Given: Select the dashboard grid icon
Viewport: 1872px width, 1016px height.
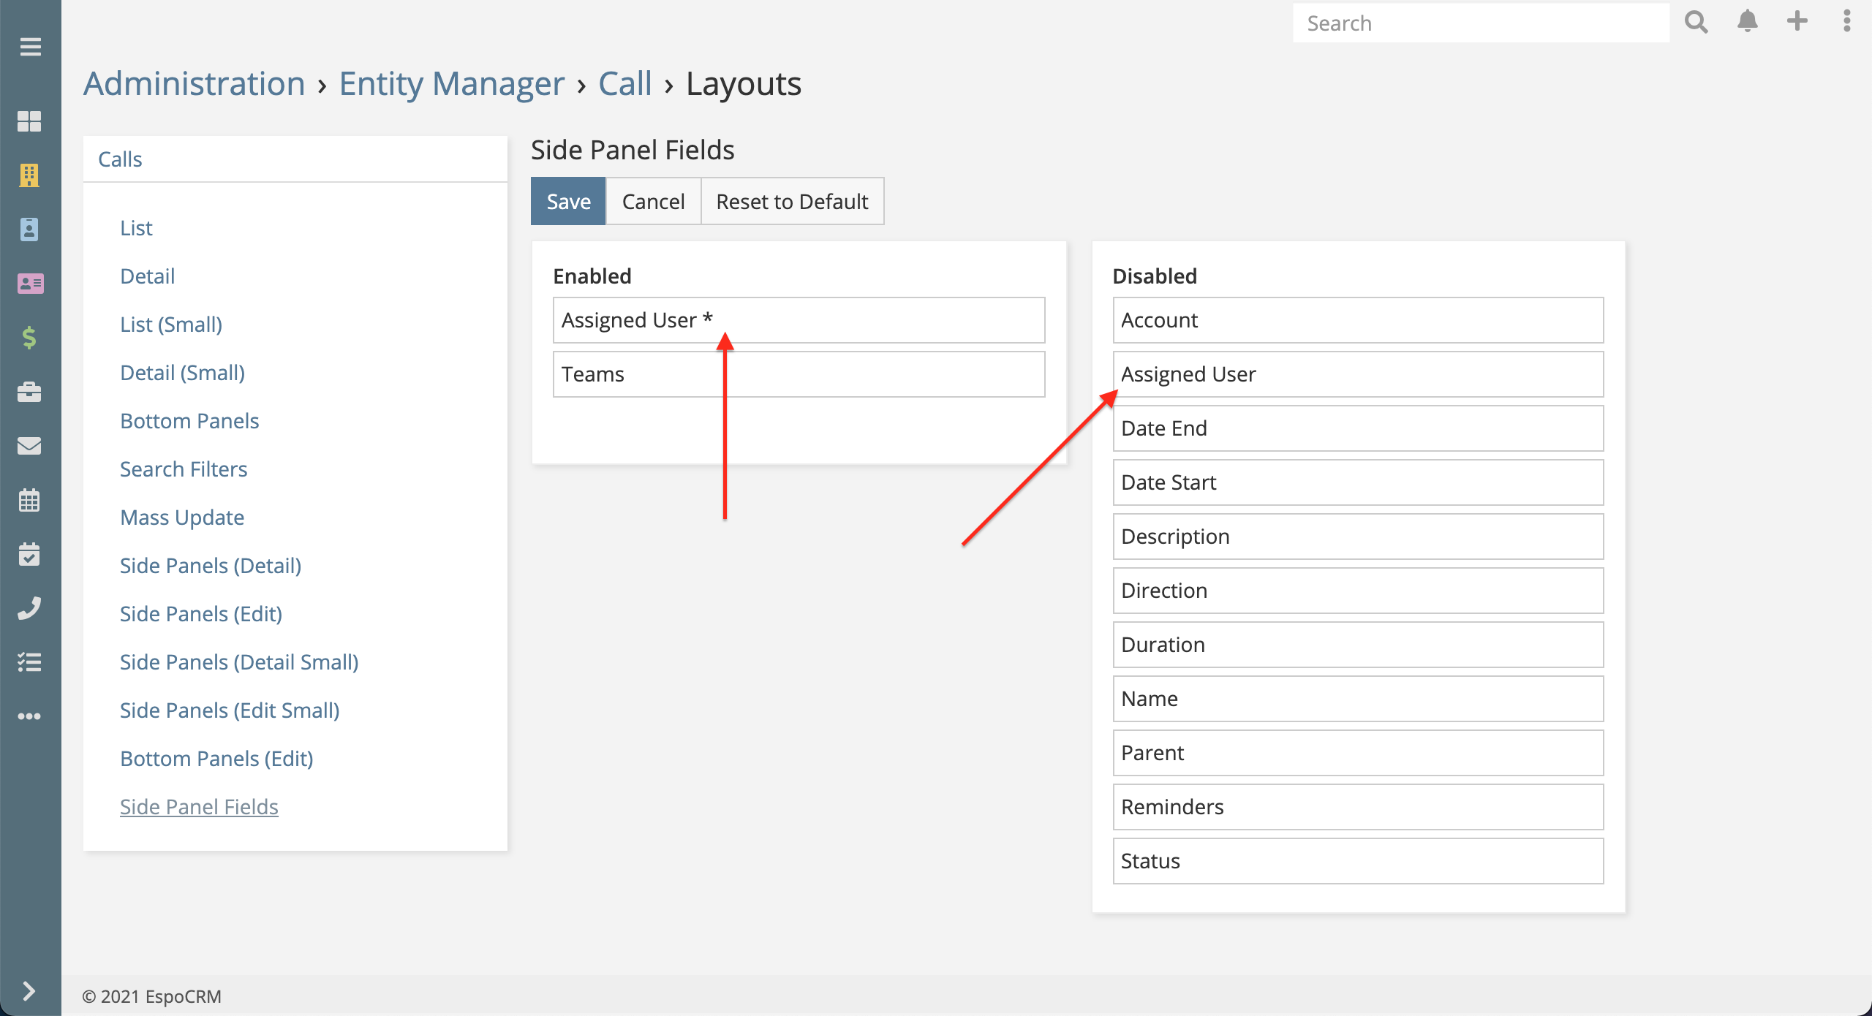Looking at the screenshot, I should point(29,122).
